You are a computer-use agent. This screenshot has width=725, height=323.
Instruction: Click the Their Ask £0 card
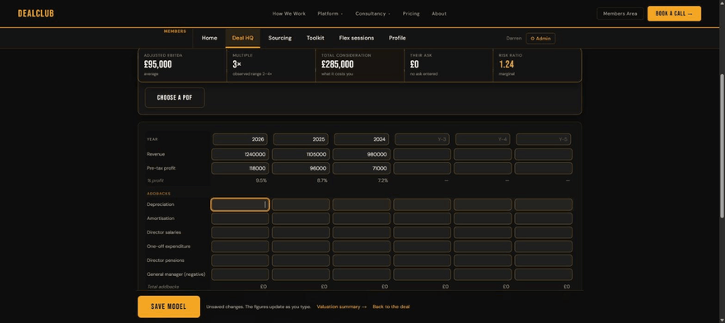(x=448, y=65)
